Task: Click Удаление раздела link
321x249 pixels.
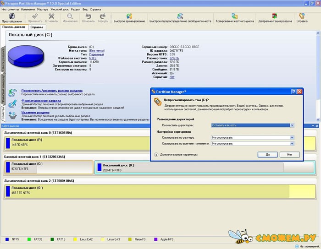Action: coord(35,112)
